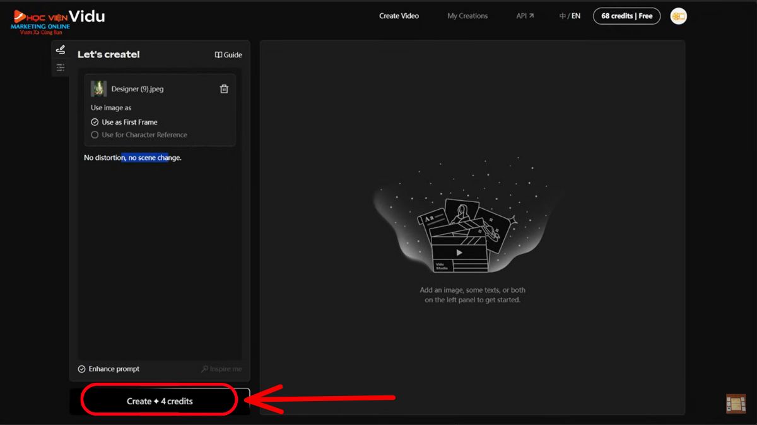Click the Create + 4 credits button
The image size is (757, 425).
click(158, 399)
